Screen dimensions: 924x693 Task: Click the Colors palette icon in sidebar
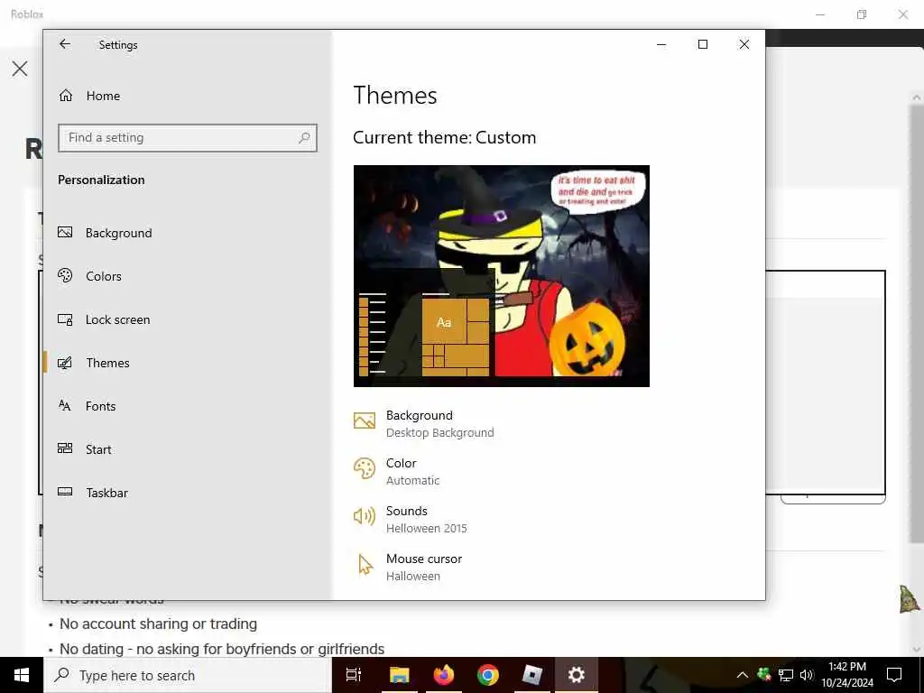[65, 275]
